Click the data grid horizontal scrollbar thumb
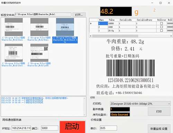Screen dimensions: 173x133 pyautogui.click(x=115, y=36)
